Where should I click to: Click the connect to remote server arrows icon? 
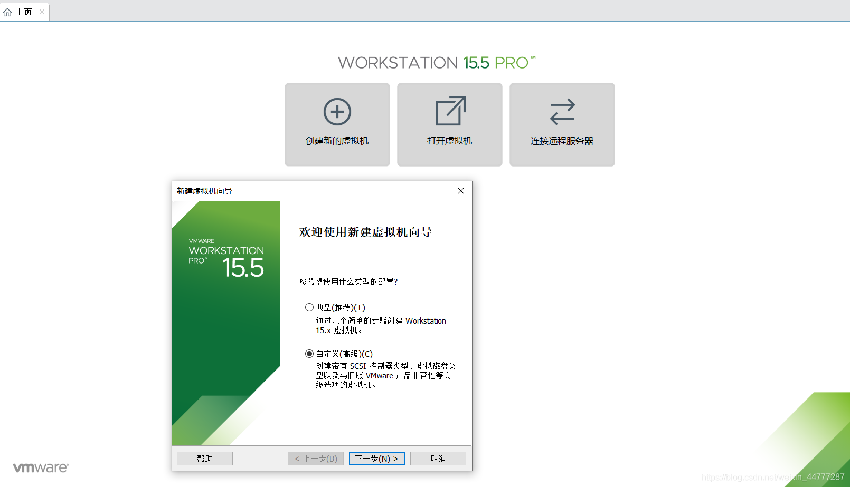(x=562, y=112)
